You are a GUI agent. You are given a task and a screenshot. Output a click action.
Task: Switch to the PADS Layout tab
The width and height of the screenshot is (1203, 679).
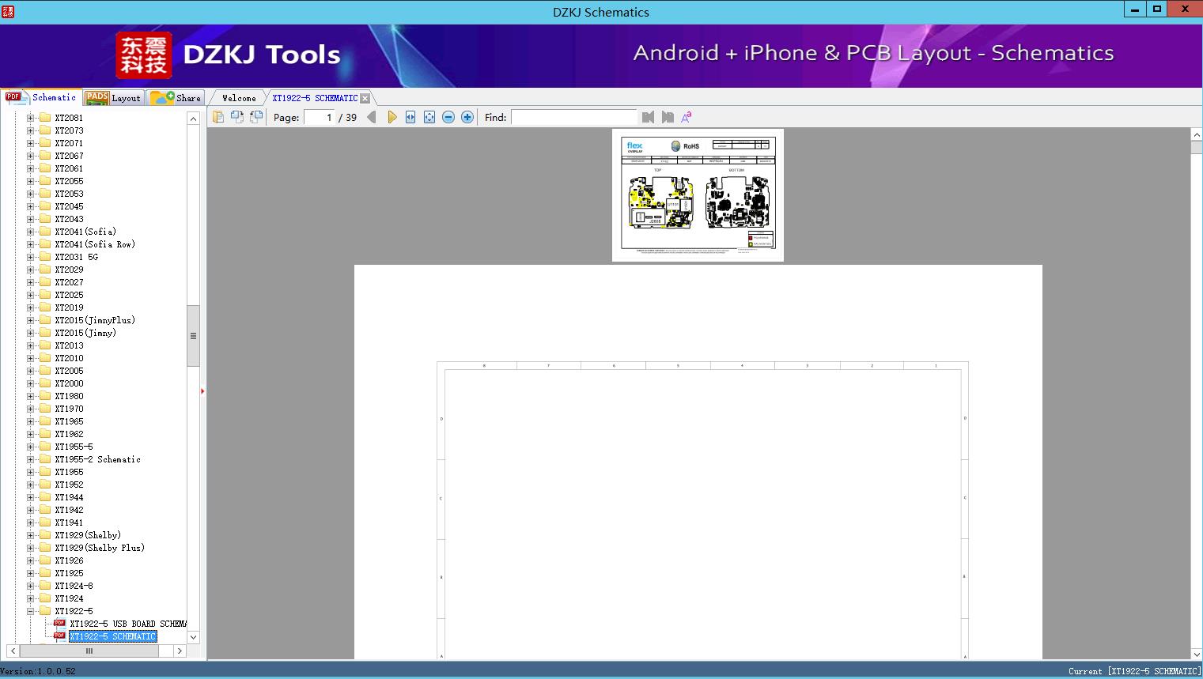click(113, 98)
